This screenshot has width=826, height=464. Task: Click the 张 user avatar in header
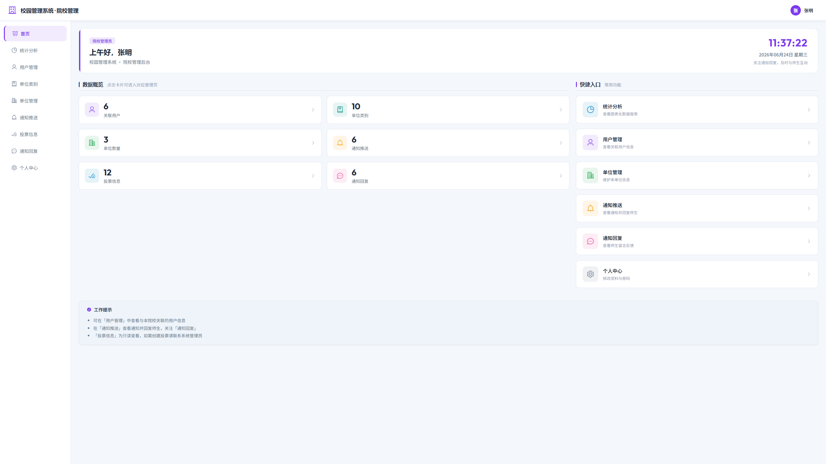coord(796,10)
